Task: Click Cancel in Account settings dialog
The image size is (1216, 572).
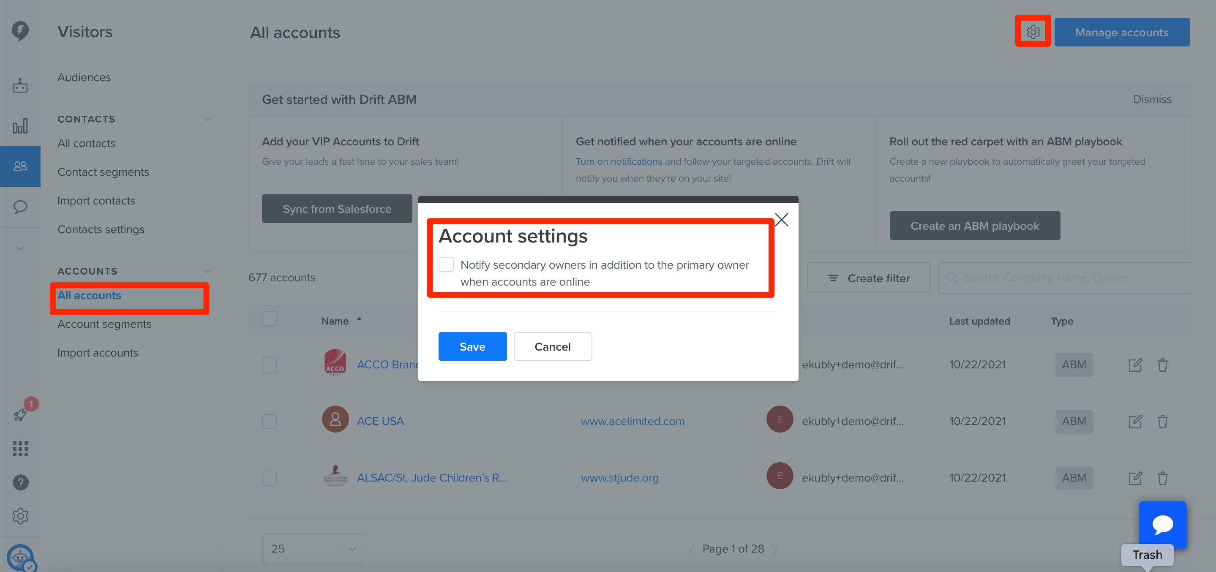Action: (553, 346)
